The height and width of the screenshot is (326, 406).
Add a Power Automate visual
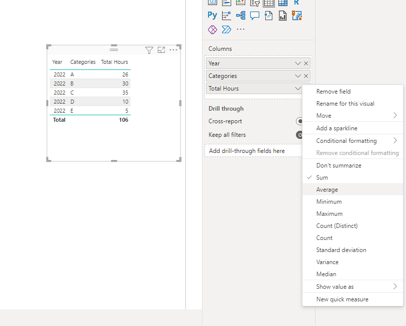(226, 30)
